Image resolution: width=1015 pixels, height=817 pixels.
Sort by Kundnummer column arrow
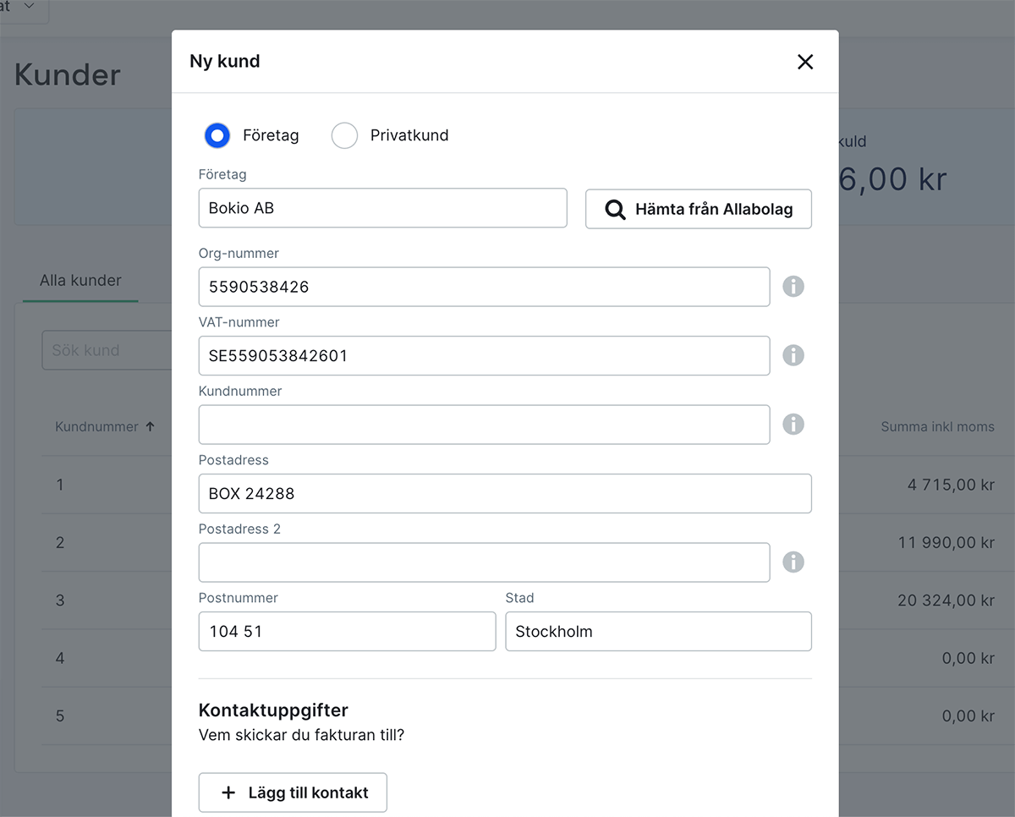[151, 427]
